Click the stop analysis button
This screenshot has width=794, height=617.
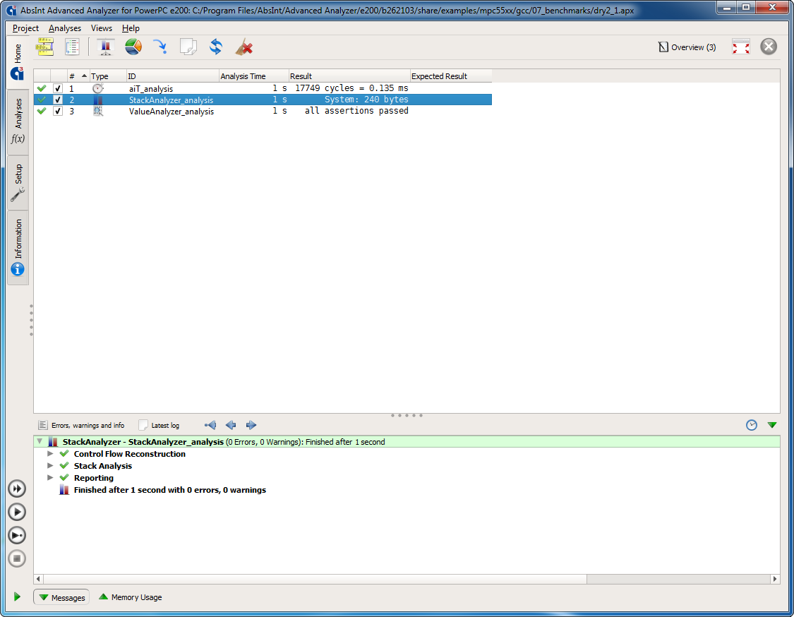click(17, 558)
